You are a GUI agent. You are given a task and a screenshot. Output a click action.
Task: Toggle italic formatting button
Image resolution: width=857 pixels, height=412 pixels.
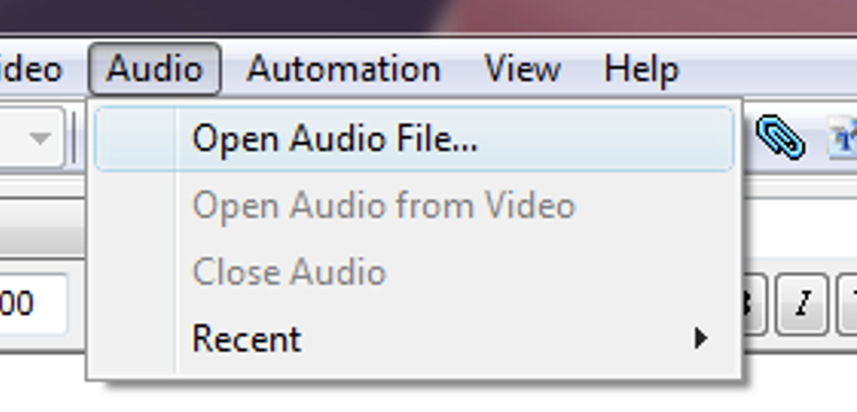[804, 303]
